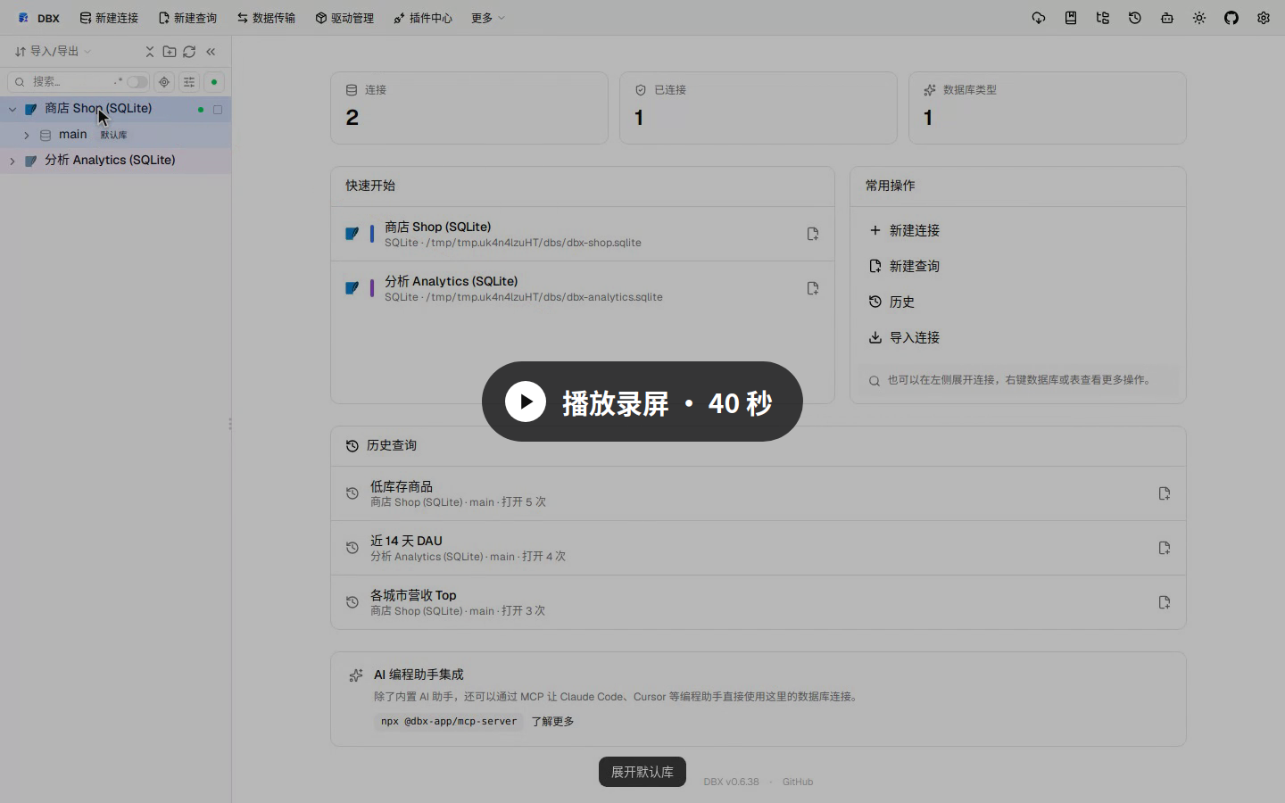
Task: Open 低库存商品 history query icon
Action: (1165, 493)
